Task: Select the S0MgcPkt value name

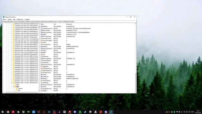Action: coord(45,66)
